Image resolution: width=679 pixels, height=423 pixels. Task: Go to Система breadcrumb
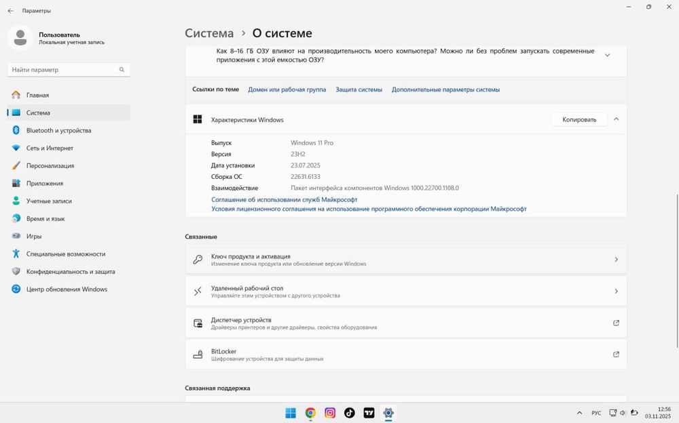(x=209, y=33)
